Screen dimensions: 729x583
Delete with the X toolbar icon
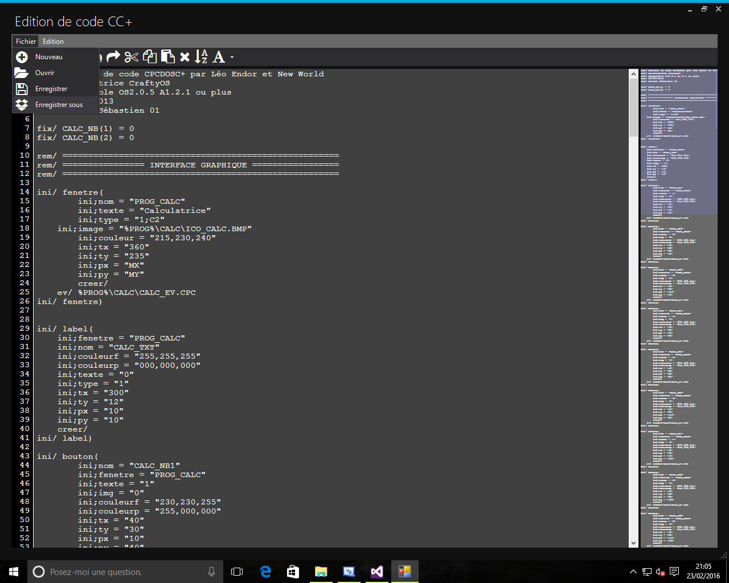pos(185,57)
